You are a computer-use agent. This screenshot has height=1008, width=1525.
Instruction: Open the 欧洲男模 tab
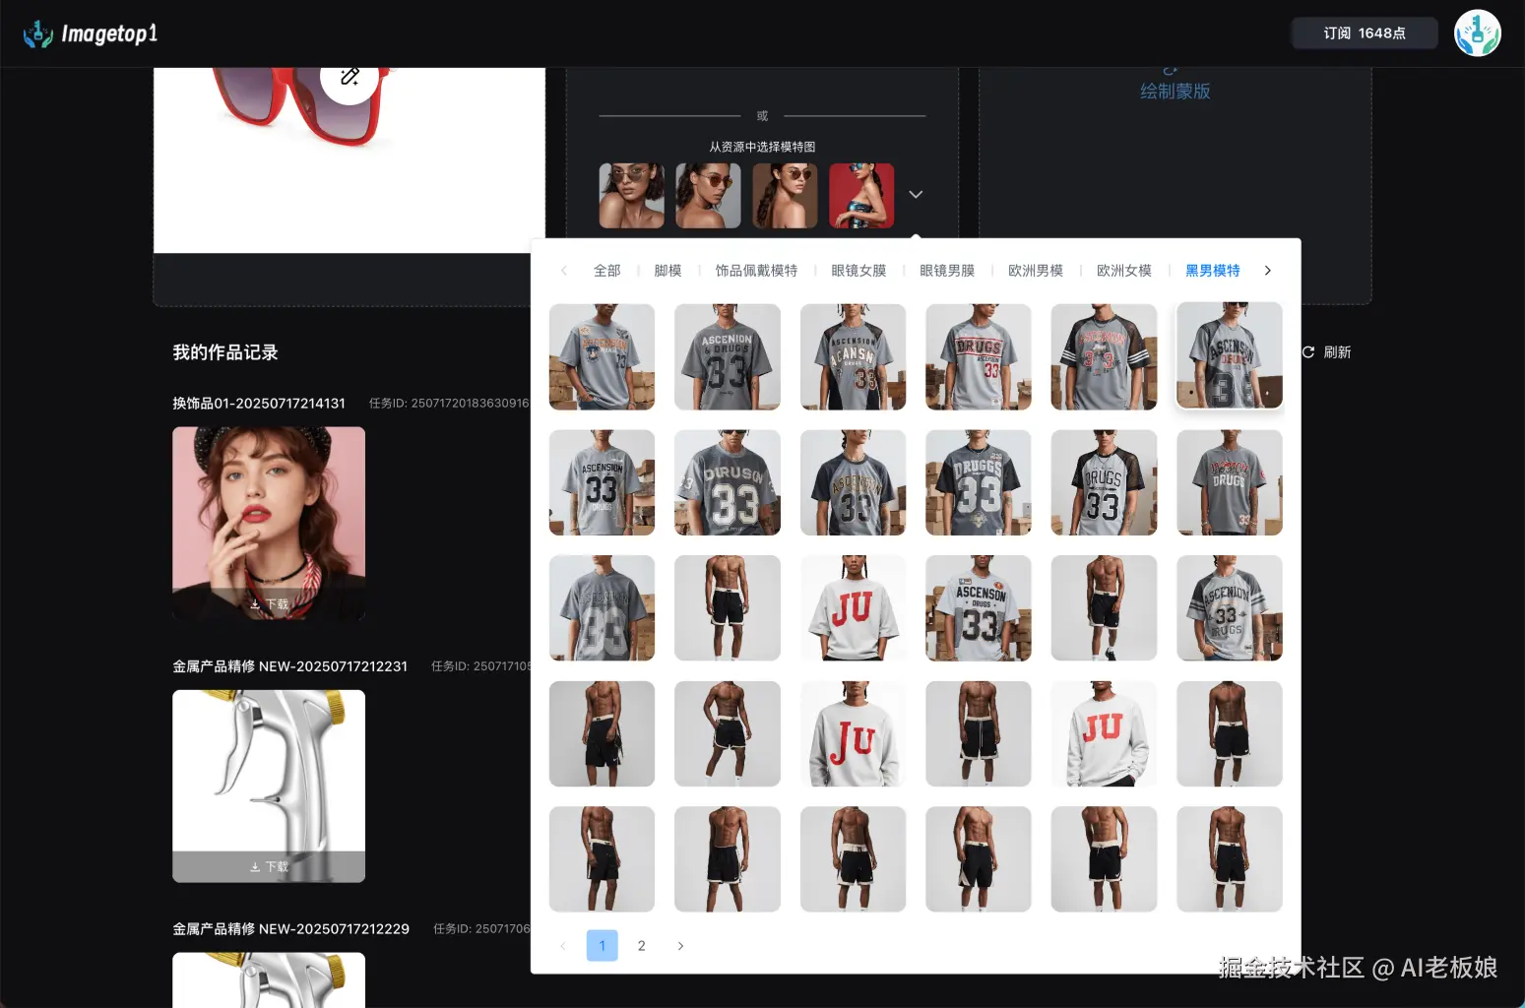click(x=1036, y=271)
